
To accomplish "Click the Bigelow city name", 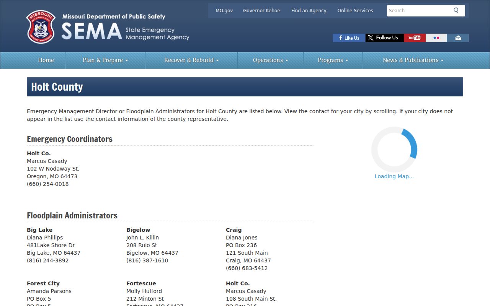I will (x=138, y=230).
